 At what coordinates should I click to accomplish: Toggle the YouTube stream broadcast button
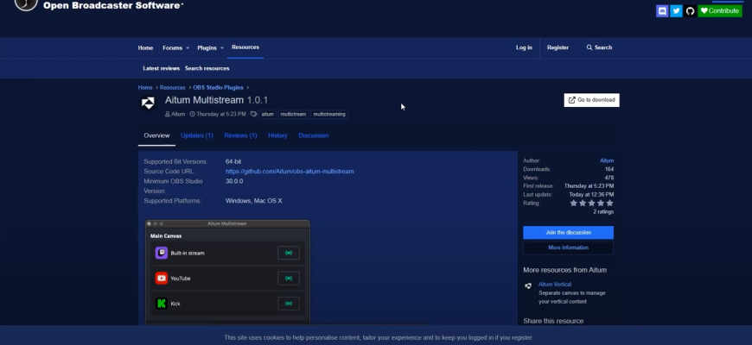[288, 278]
